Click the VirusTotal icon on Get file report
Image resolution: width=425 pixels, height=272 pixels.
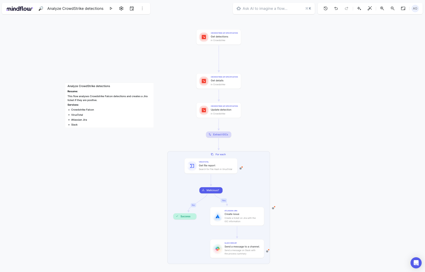192,166
